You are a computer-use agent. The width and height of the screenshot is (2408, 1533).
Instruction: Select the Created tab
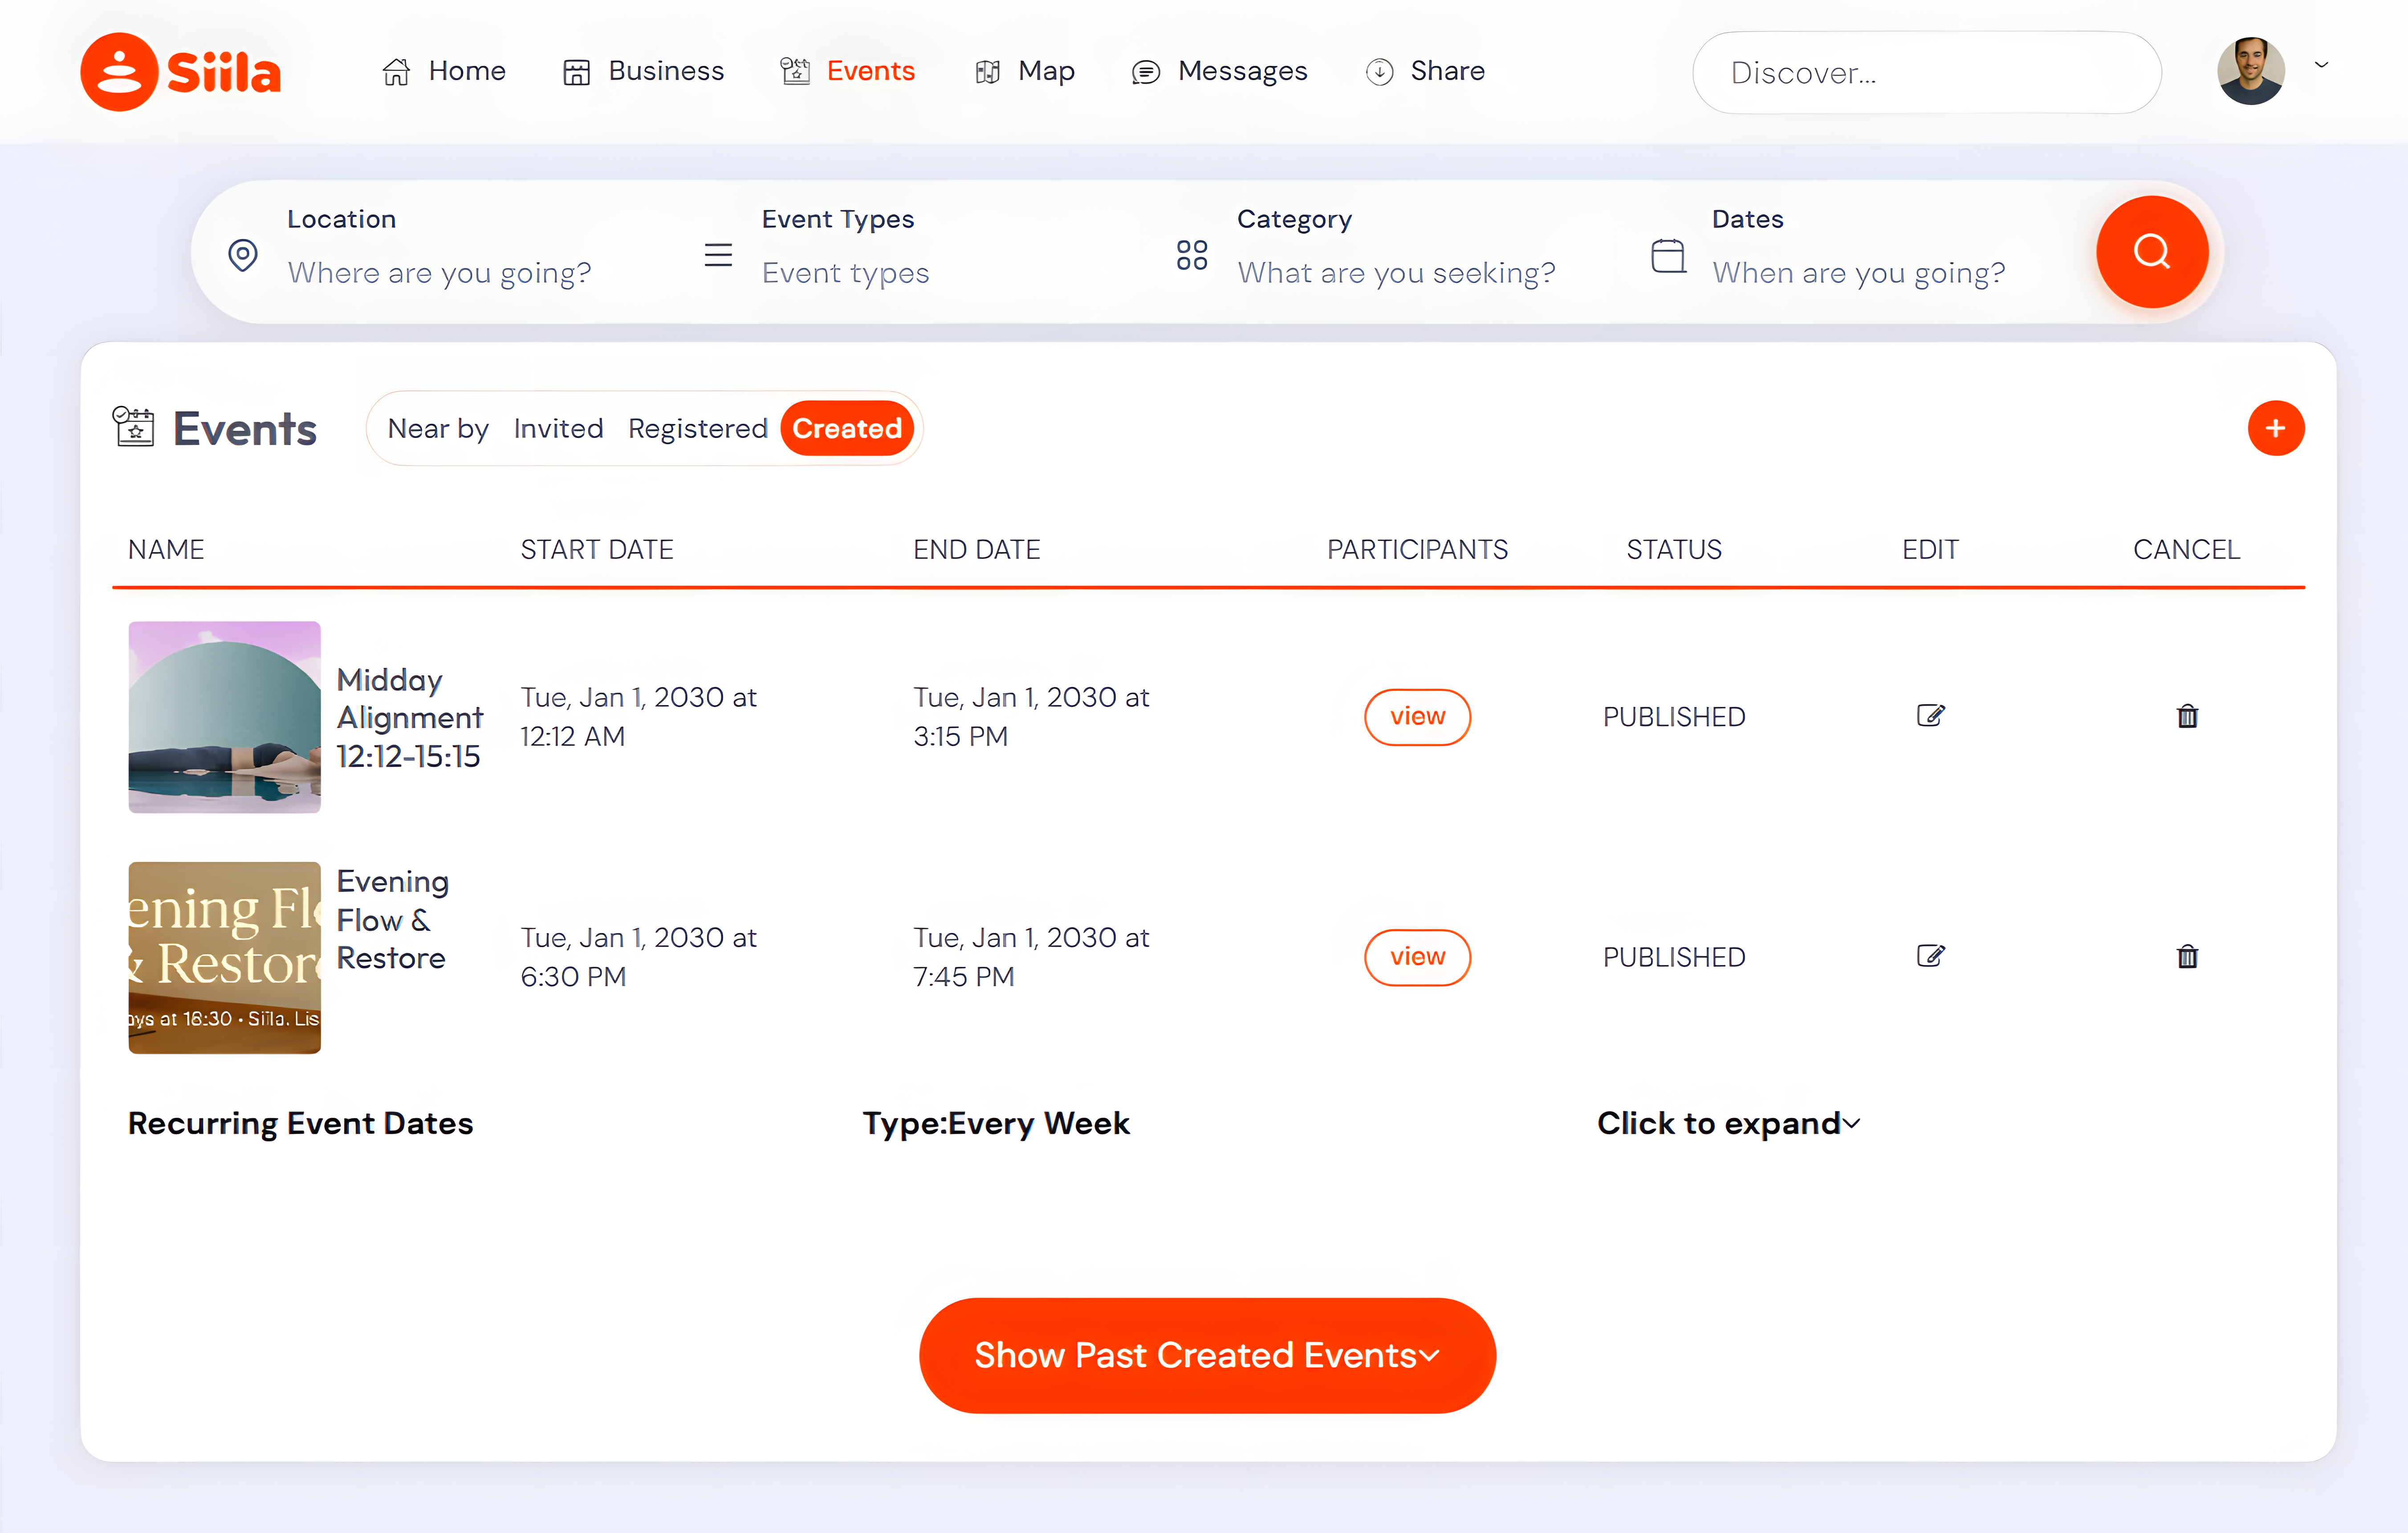[x=847, y=428]
